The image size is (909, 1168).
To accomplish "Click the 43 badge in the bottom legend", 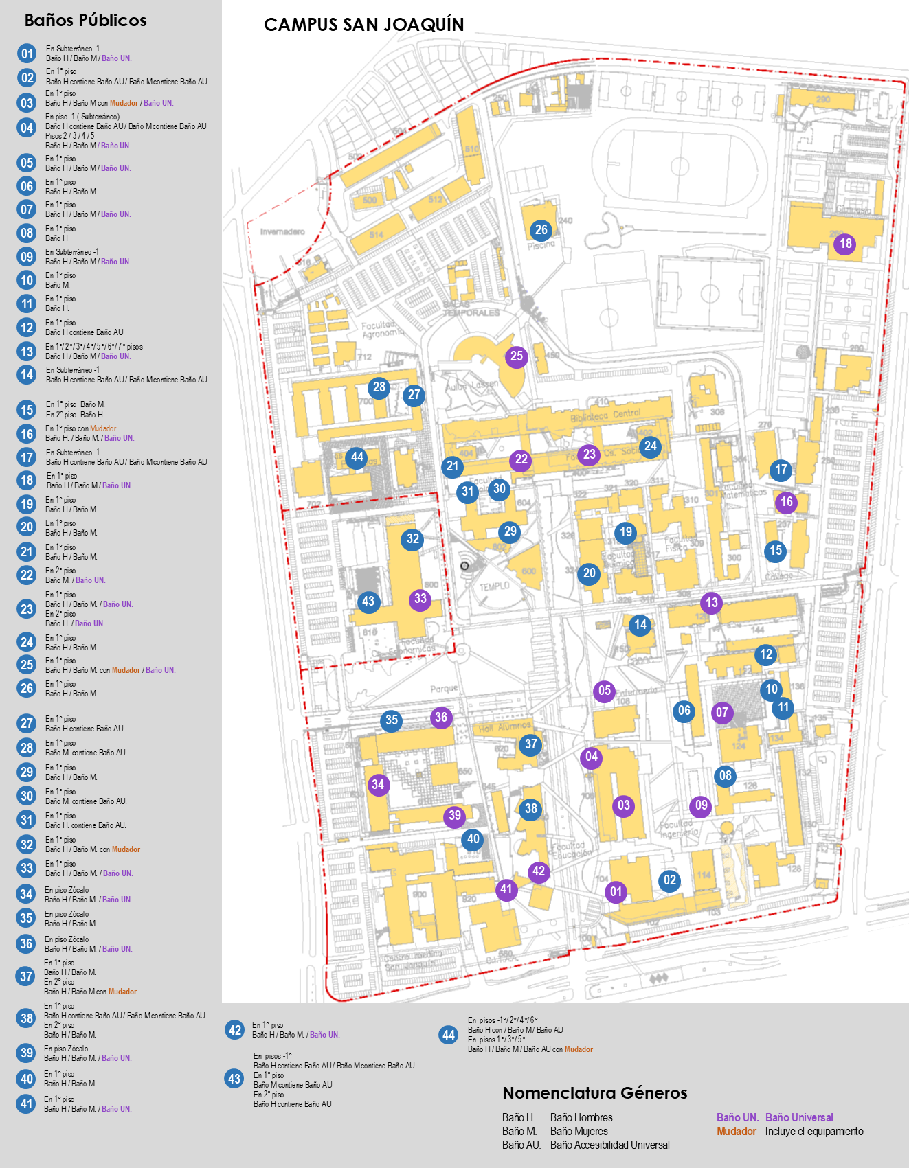I will coord(234,1079).
